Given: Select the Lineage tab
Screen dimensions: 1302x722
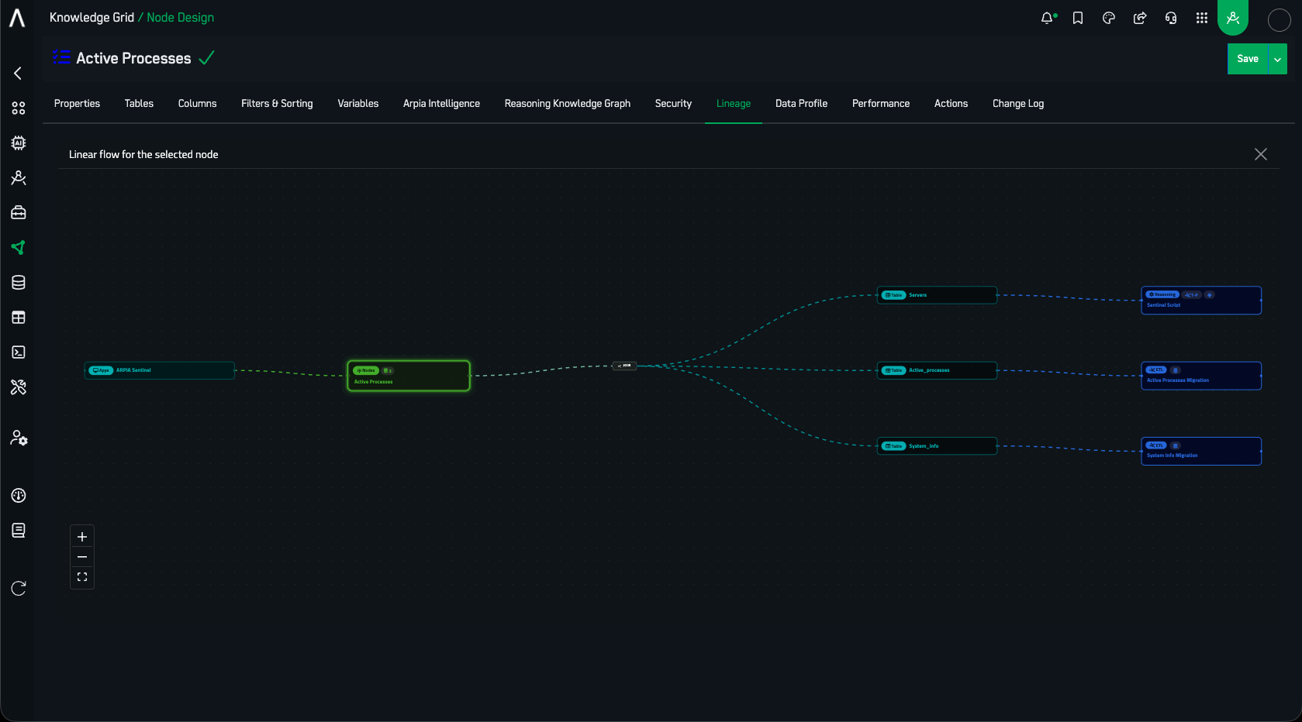Looking at the screenshot, I should pyautogui.click(x=734, y=104).
